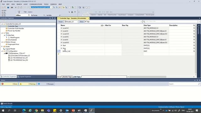Select Controller Fault Handler in the tree
Screen dimensions: 201x113
tap(16, 29)
